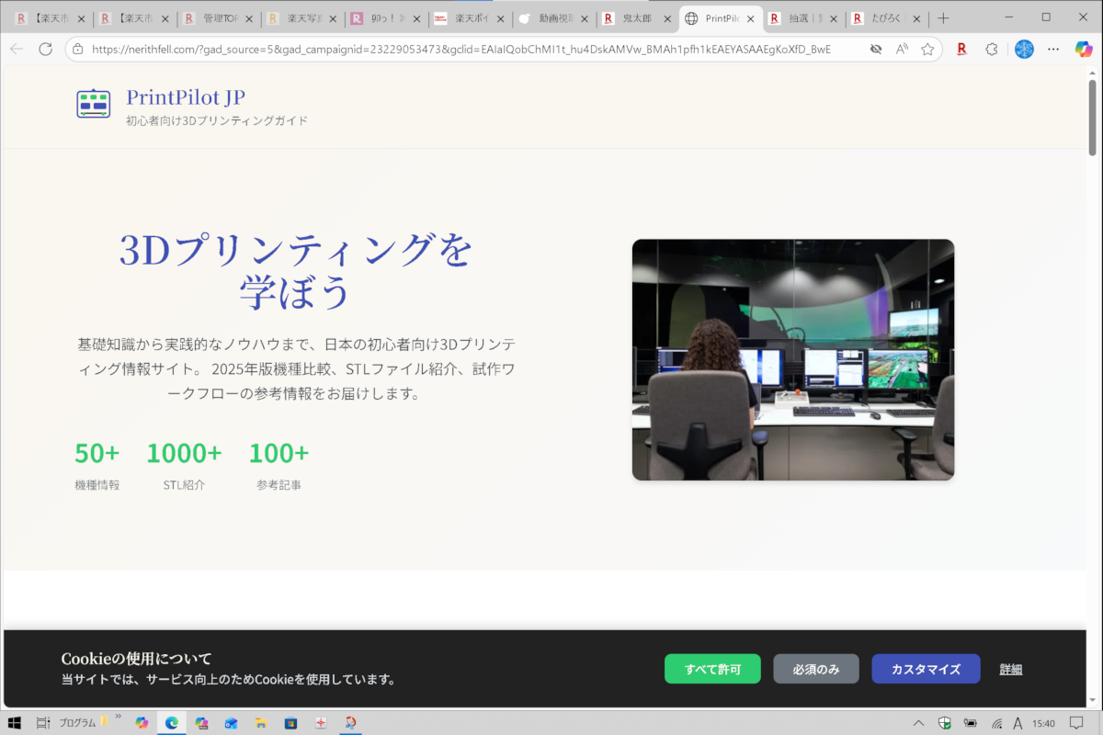Switch to the 鬼太郎 browser tab

636,18
